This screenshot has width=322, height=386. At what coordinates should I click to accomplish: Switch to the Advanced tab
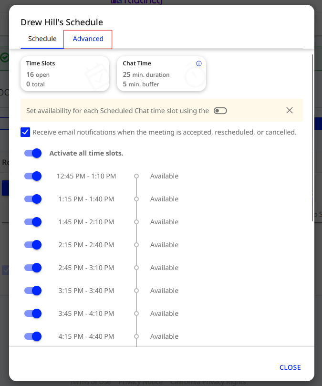tap(87, 39)
